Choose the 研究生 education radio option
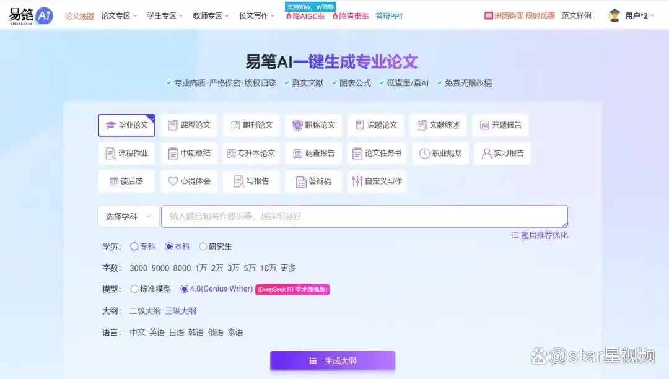The width and height of the screenshot is (669, 379). [203, 246]
